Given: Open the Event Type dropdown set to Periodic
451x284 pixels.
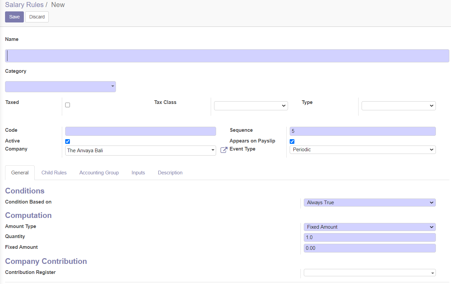Looking at the screenshot, I should tap(363, 150).
